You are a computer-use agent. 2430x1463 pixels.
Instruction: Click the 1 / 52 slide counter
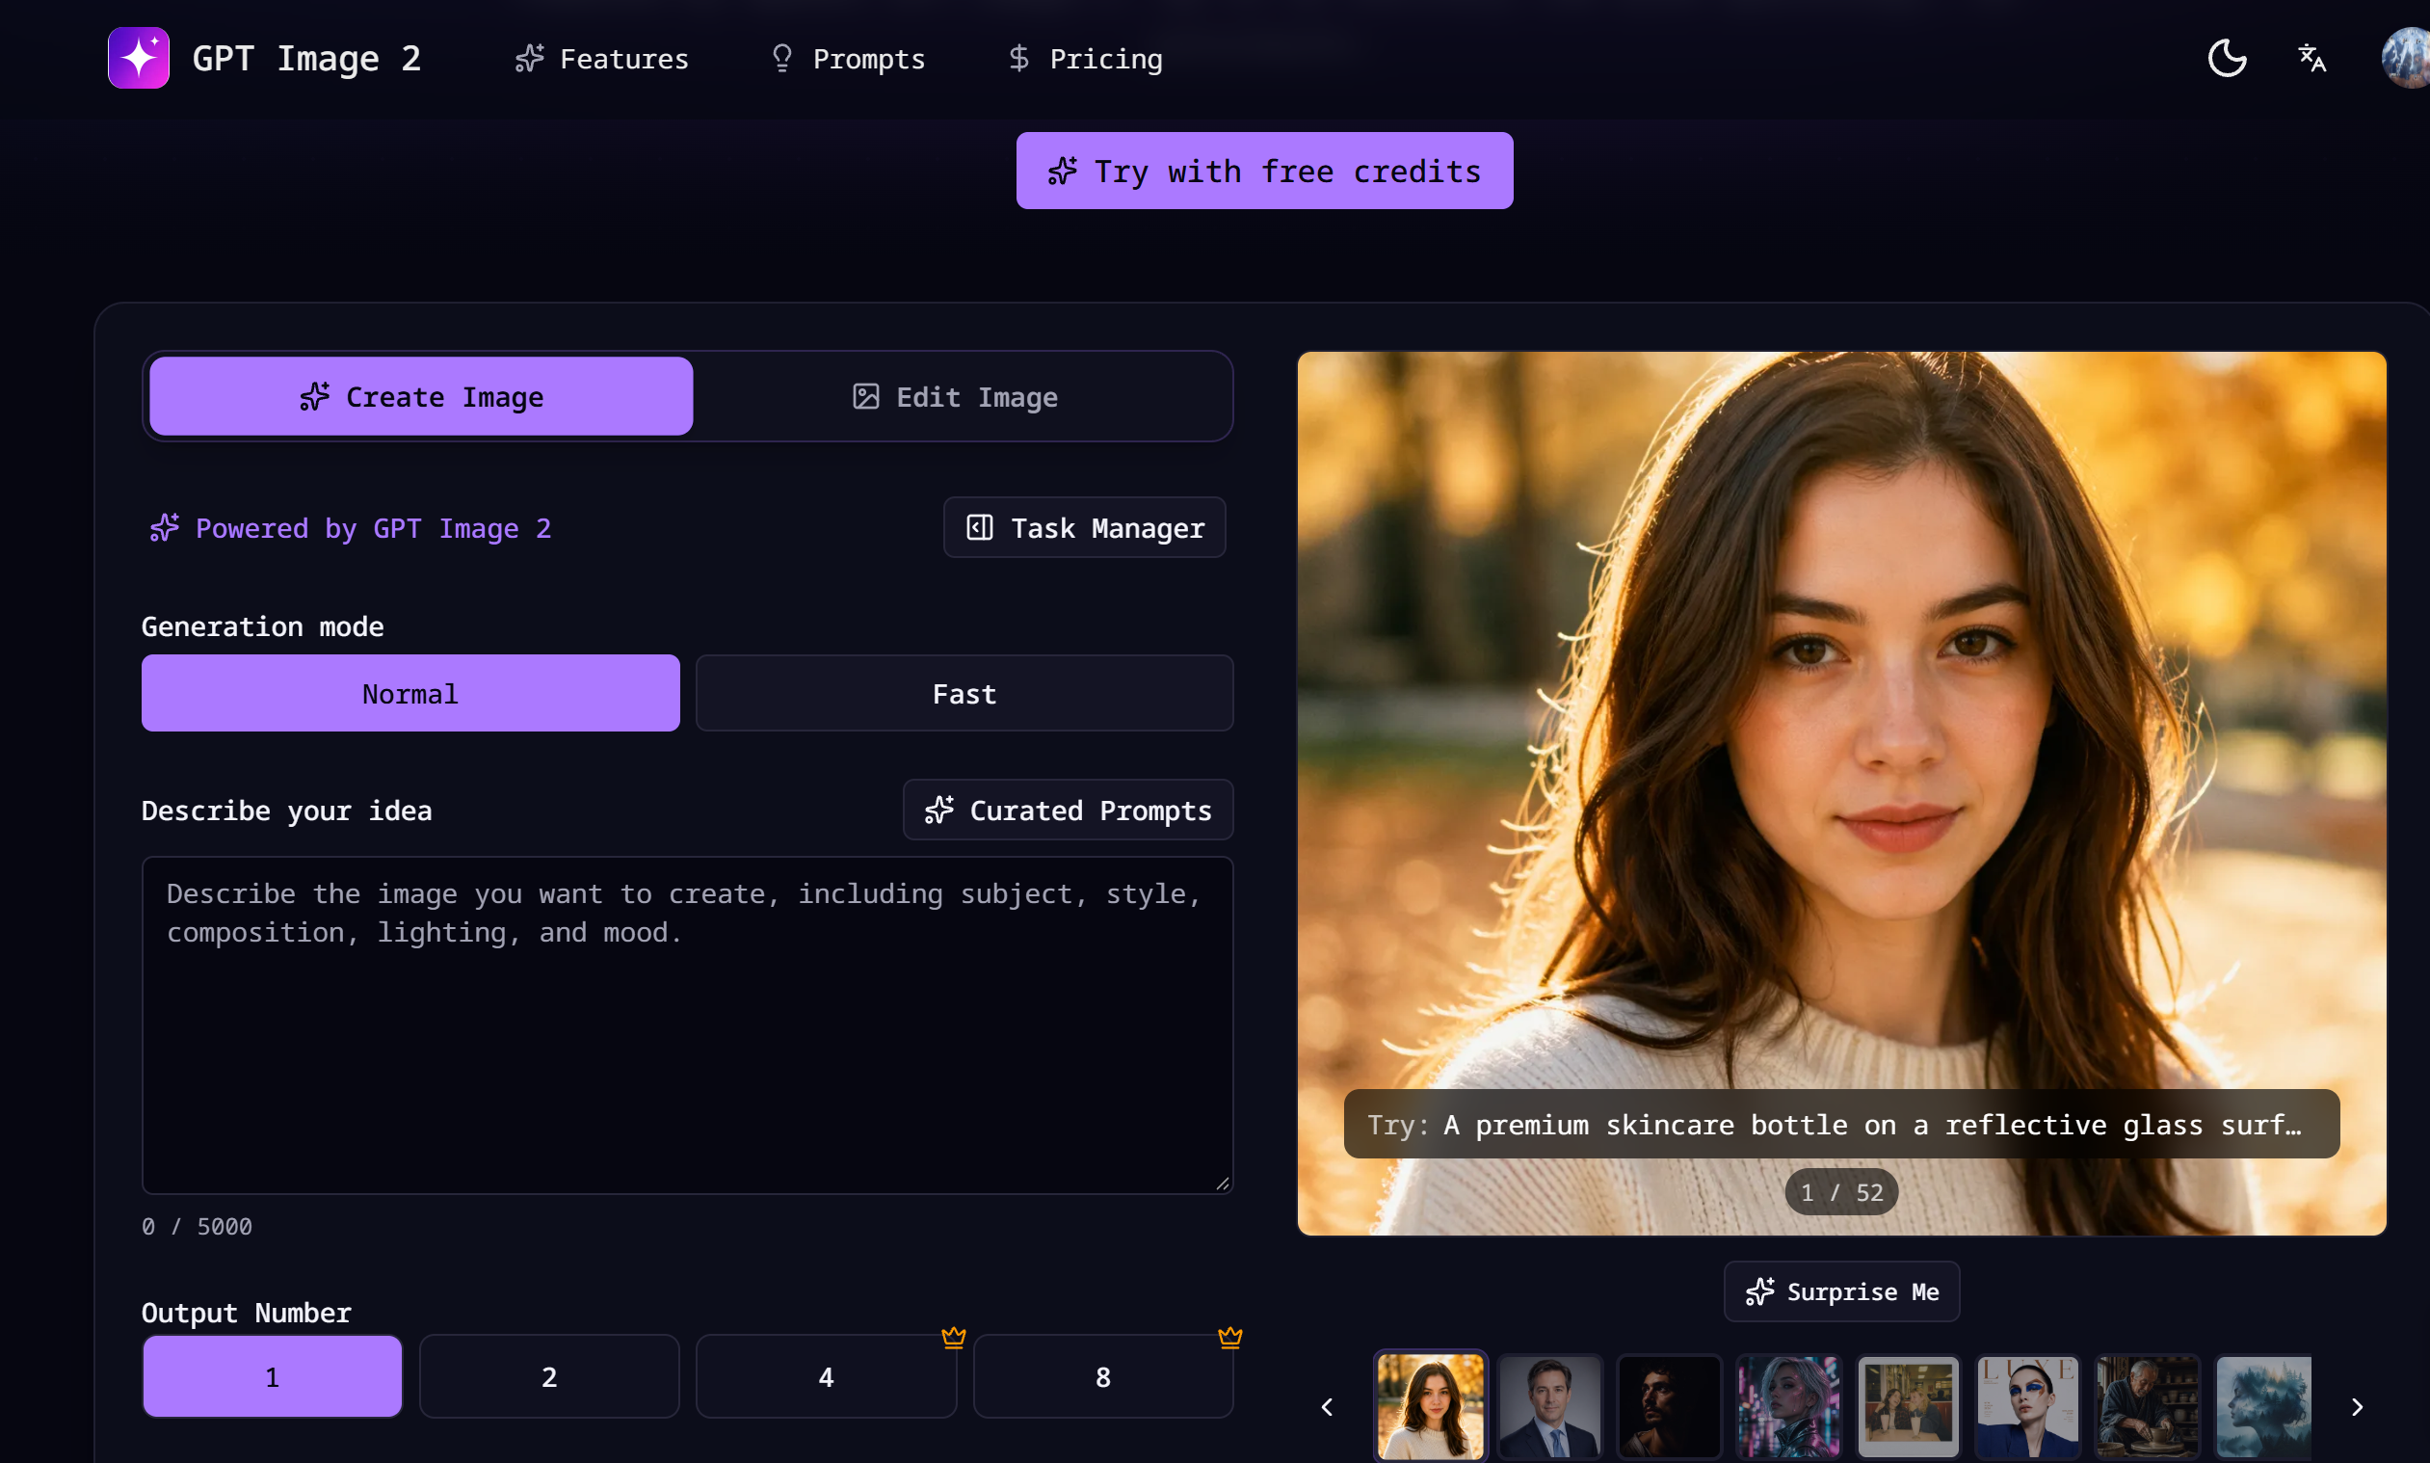point(1840,1192)
